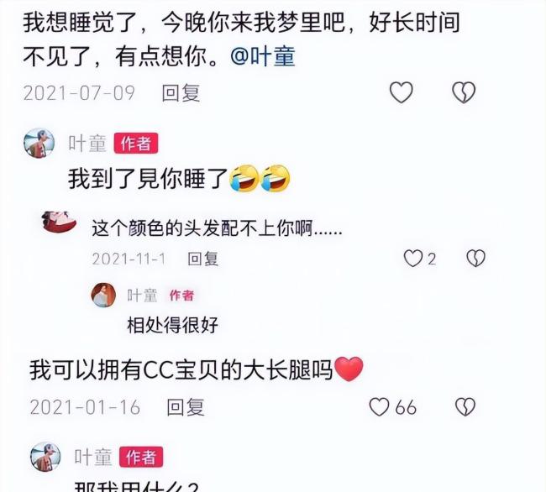Image resolution: width=546 pixels, height=492 pixels.
Task: Open the @叶童 mention link
Action: pyautogui.click(x=263, y=57)
